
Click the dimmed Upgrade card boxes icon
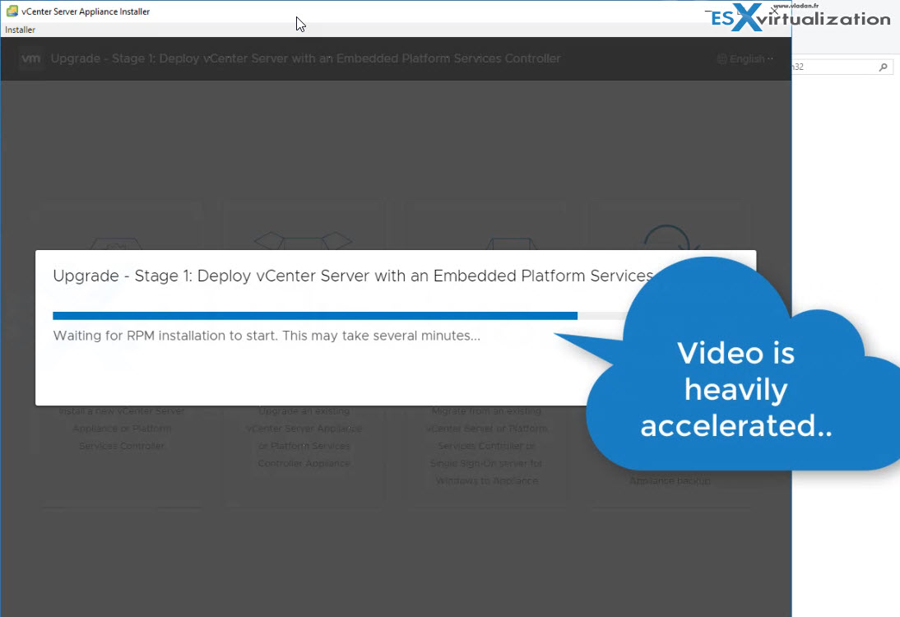(x=303, y=241)
